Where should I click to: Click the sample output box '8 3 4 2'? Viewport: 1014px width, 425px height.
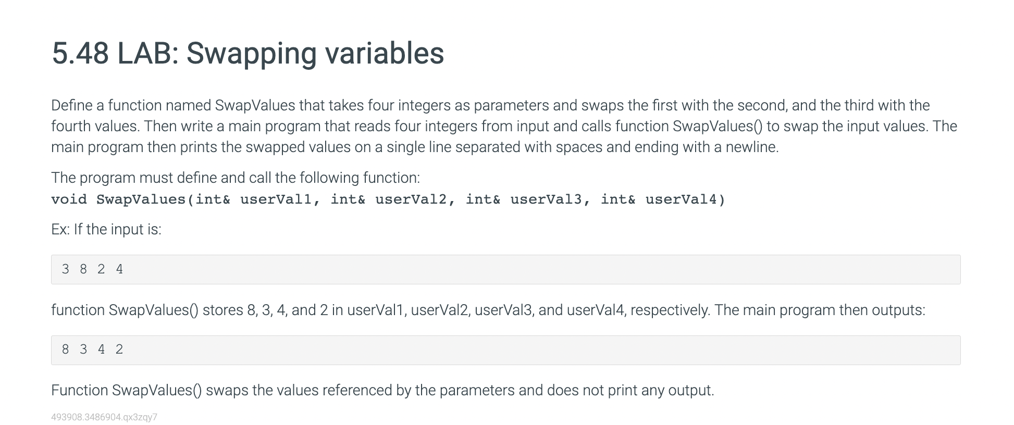[x=505, y=350]
